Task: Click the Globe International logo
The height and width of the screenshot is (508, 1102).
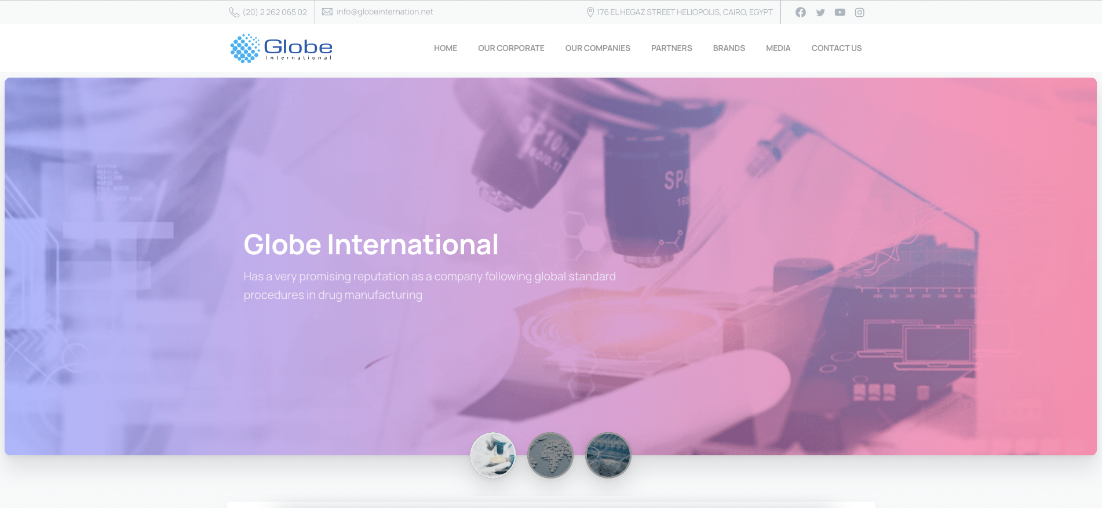Action: [282, 48]
